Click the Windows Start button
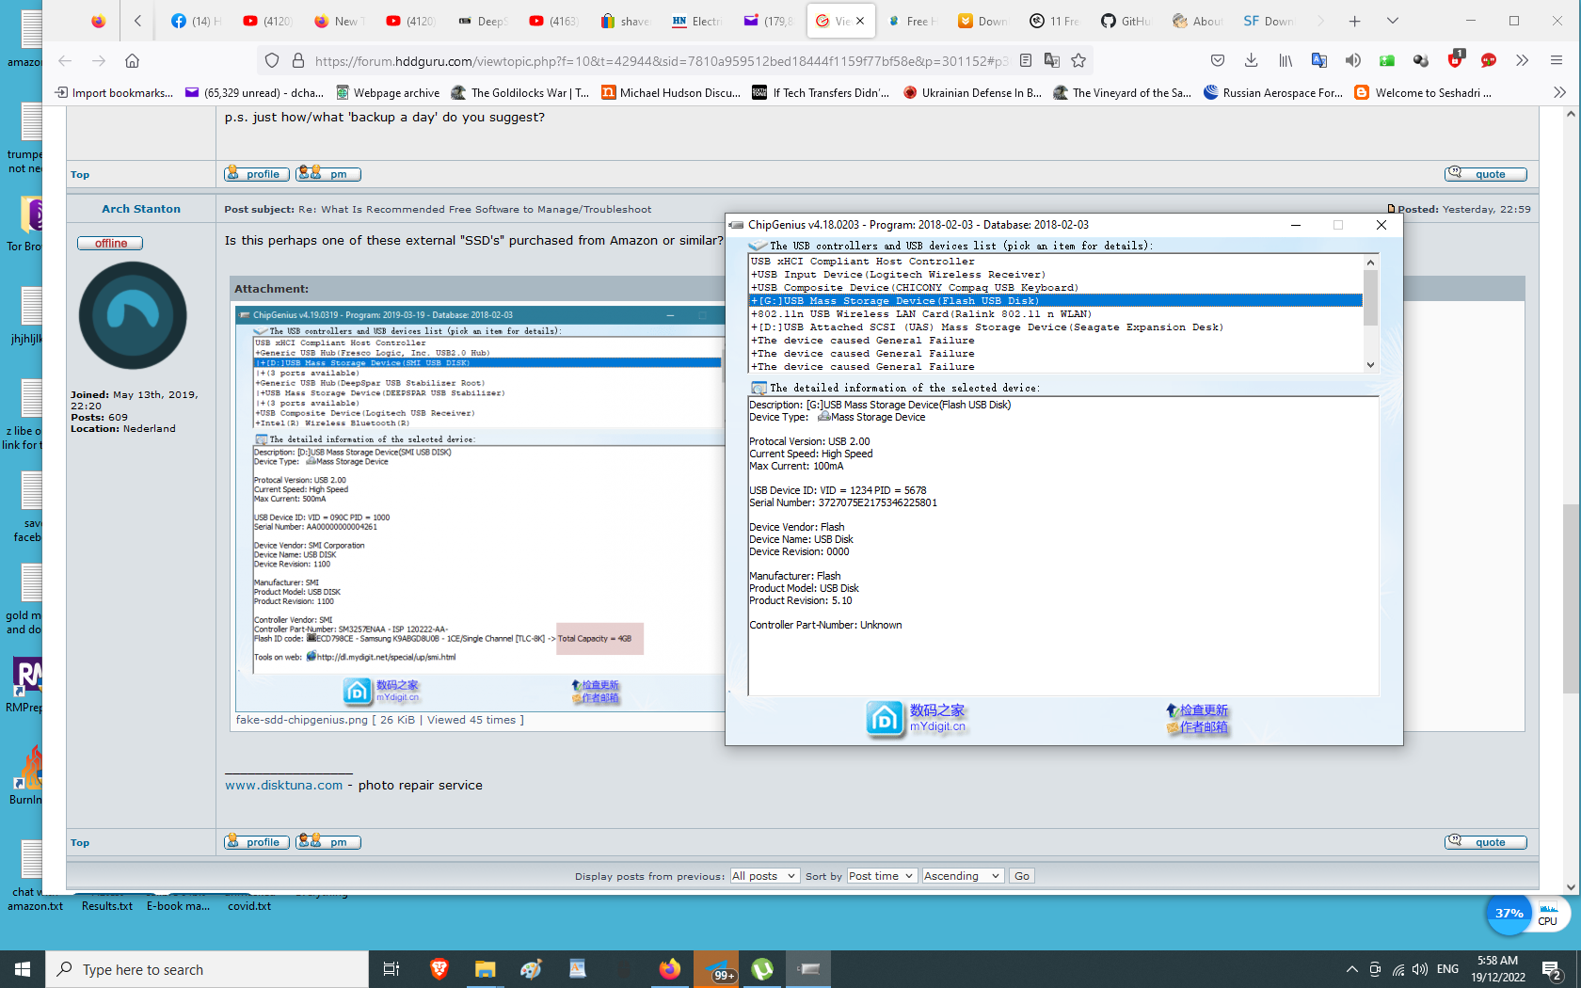The height and width of the screenshot is (988, 1581). (x=23, y=969)
